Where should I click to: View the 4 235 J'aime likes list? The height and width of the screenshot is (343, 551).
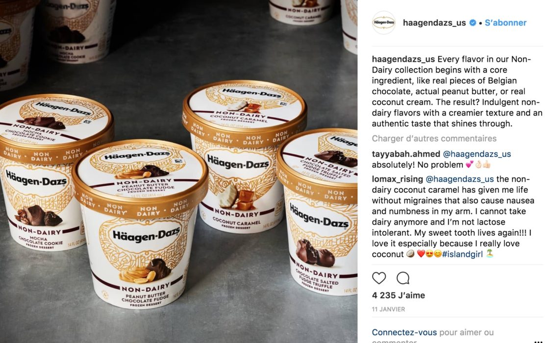click(399, 295)
